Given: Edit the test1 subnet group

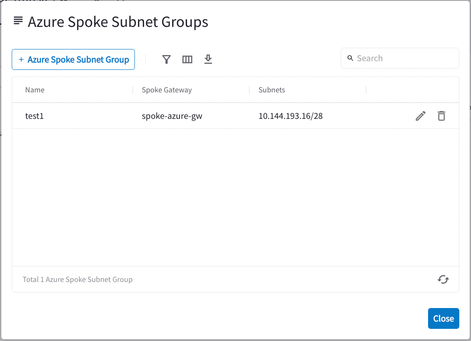Looking at the screenshot, I should 420,116.
